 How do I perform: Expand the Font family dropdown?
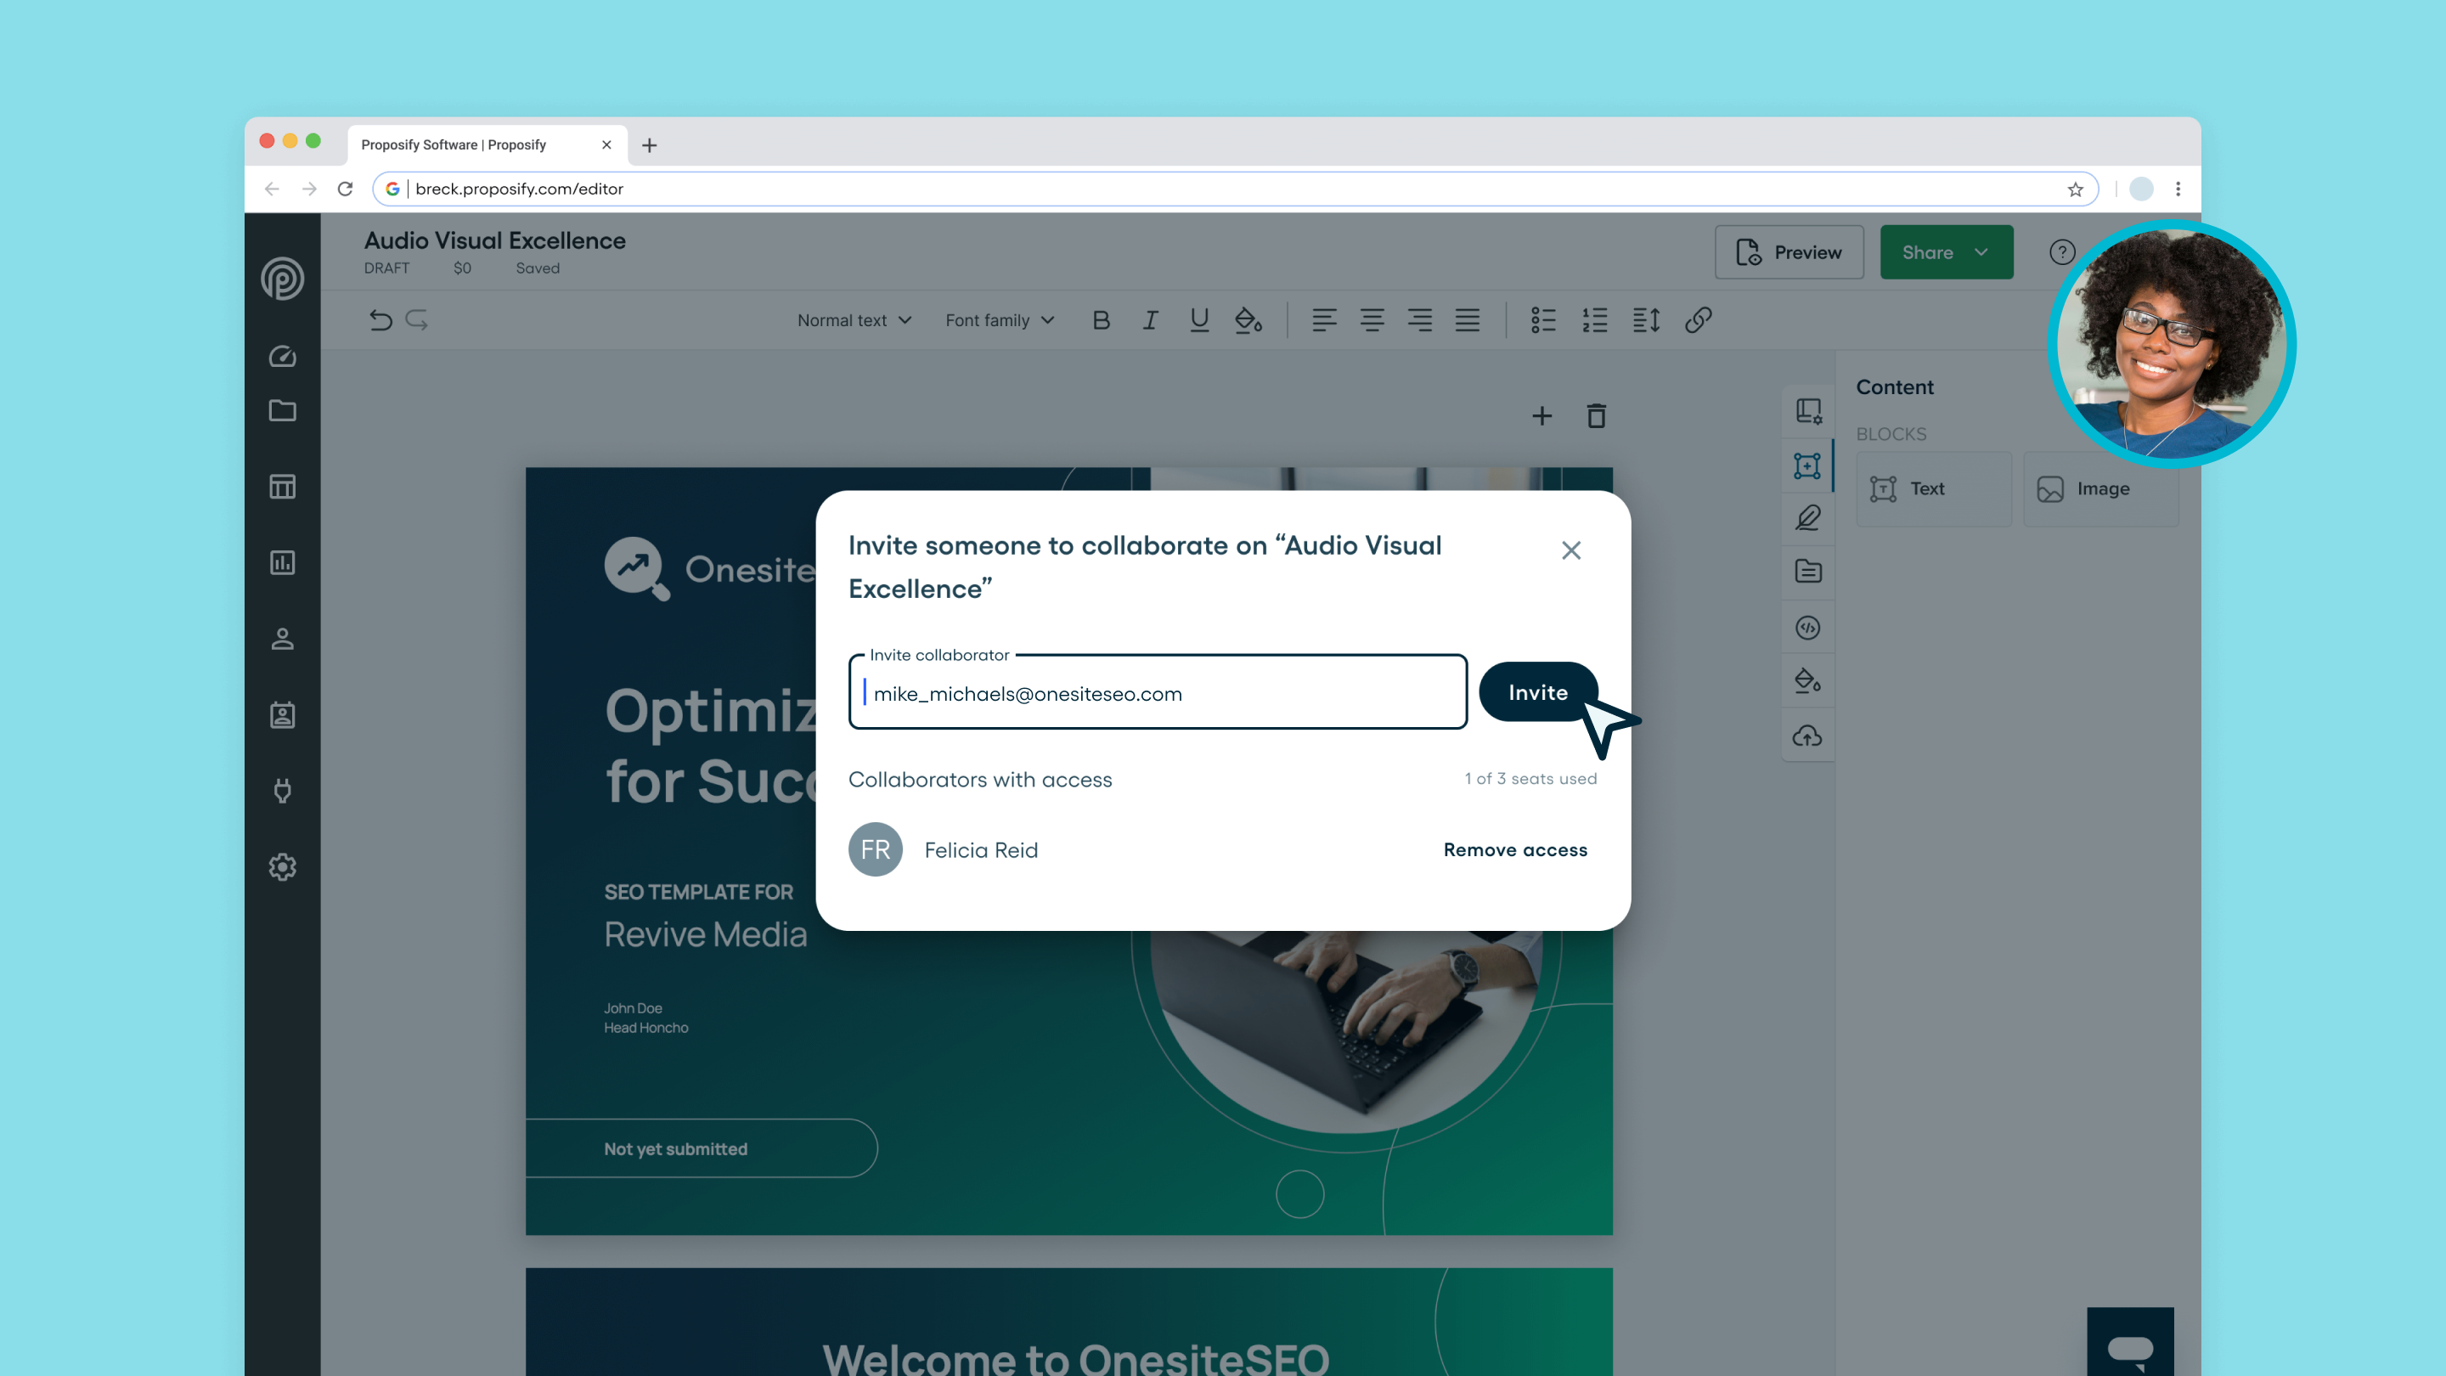click(999, 320)
